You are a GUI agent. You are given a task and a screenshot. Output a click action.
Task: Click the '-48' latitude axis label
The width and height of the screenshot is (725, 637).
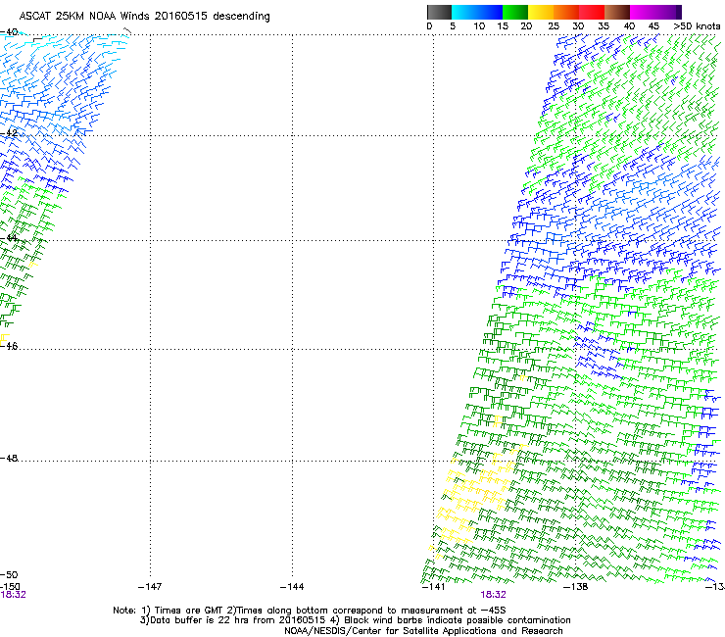[9, 458]
